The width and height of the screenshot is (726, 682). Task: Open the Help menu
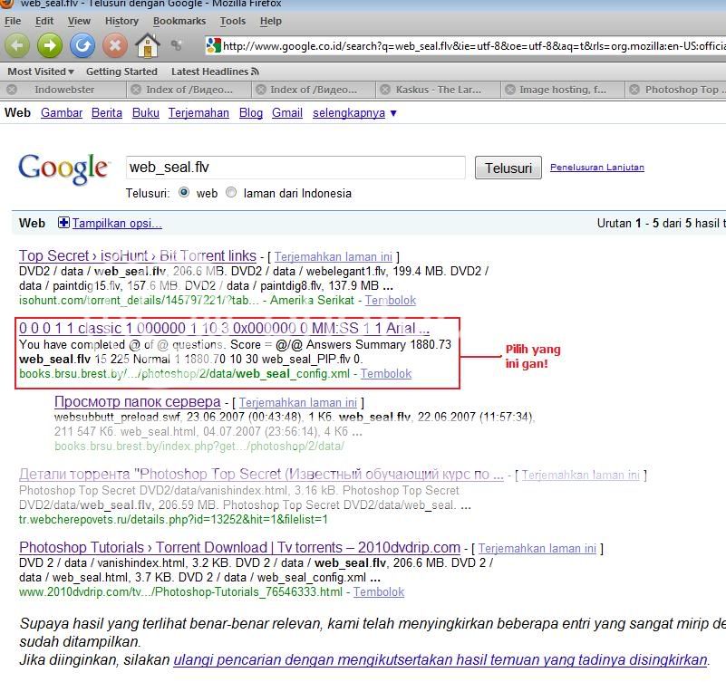(271, 21)
